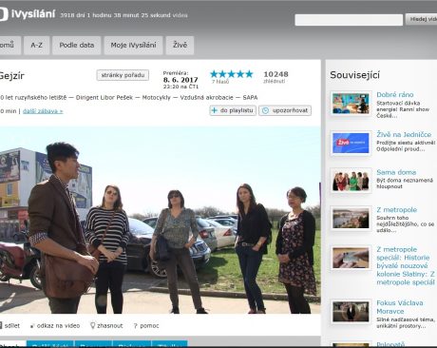Click the premiere date 8. 6. 2017
Viewport: 437px width, 348px height.
[x=180, y=80]
